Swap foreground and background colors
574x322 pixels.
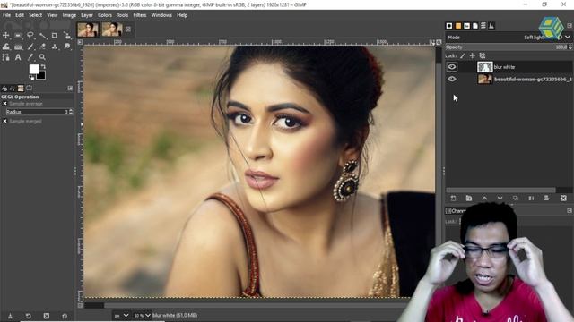[x=44, y=67]
